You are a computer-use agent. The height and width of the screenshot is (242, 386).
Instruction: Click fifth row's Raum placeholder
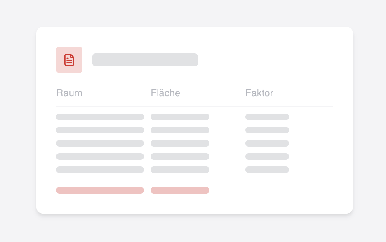(x=100, y=170)
